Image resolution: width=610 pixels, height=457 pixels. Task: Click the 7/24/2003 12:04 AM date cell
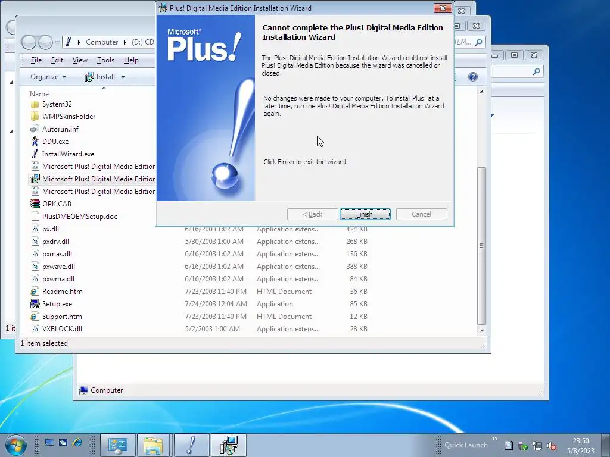tap(216, 304)
